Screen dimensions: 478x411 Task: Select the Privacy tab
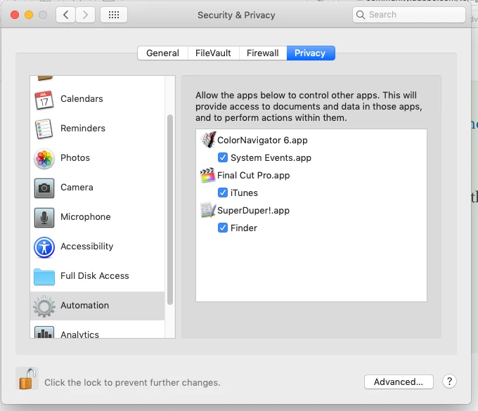(310, 53)
